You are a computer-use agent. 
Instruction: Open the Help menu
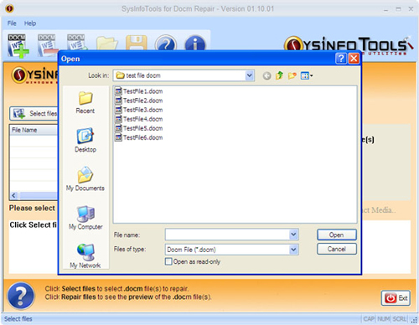(x=30, y=23)
